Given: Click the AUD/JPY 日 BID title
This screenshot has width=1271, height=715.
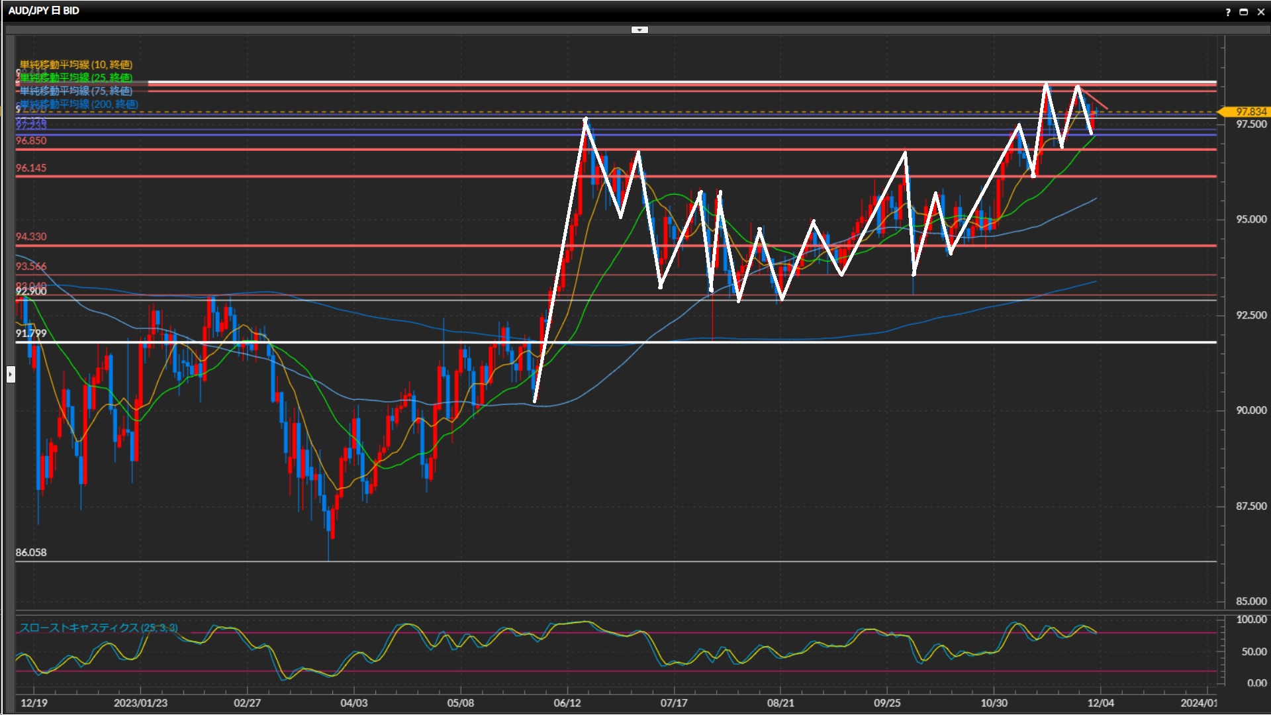Looking at the screenshot, I should point(44,11).
